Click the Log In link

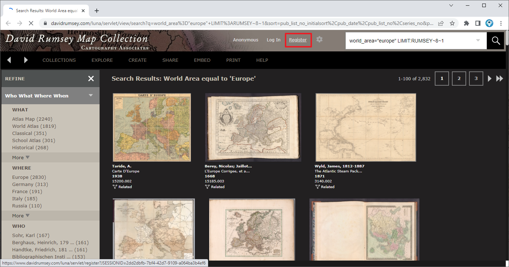[273, 40]
